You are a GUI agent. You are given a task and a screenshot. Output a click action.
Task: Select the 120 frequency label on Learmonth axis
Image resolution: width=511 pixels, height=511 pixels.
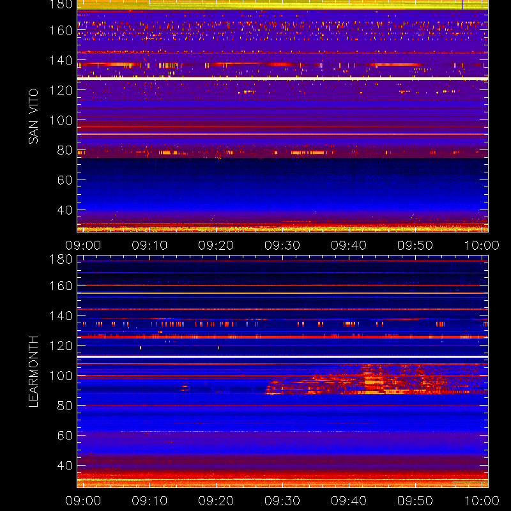coord(61,346)
